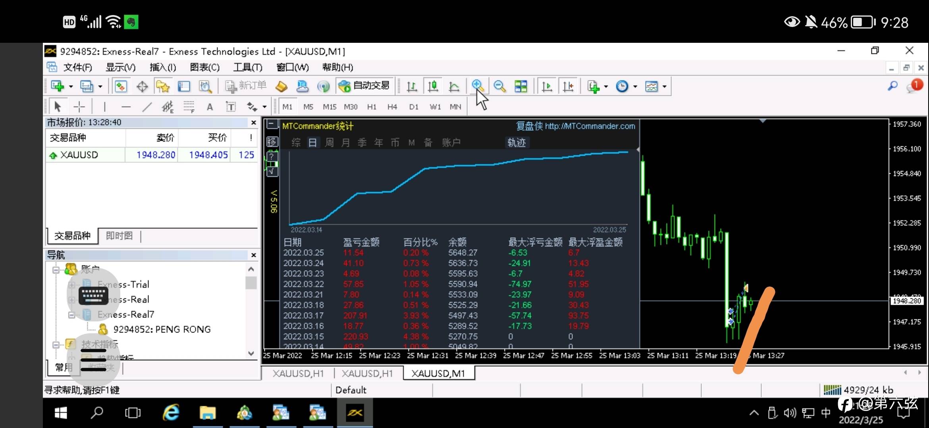Image resolution: width=929 pixels, height=428 pixels.
Task: Select the H4 timeframe button
Action: (x=392, y=107)
